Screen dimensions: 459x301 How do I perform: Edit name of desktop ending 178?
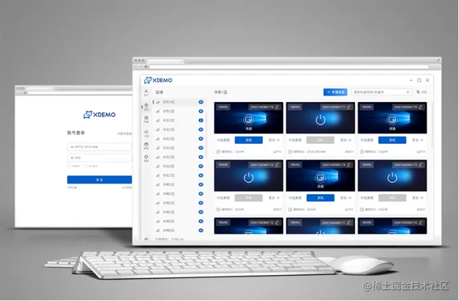point(277,107)
